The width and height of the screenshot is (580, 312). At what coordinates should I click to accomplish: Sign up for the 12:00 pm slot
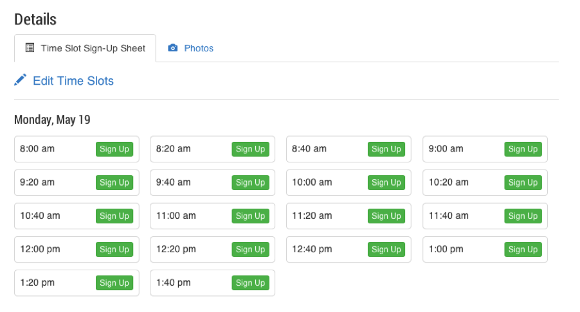pos(114,249)
